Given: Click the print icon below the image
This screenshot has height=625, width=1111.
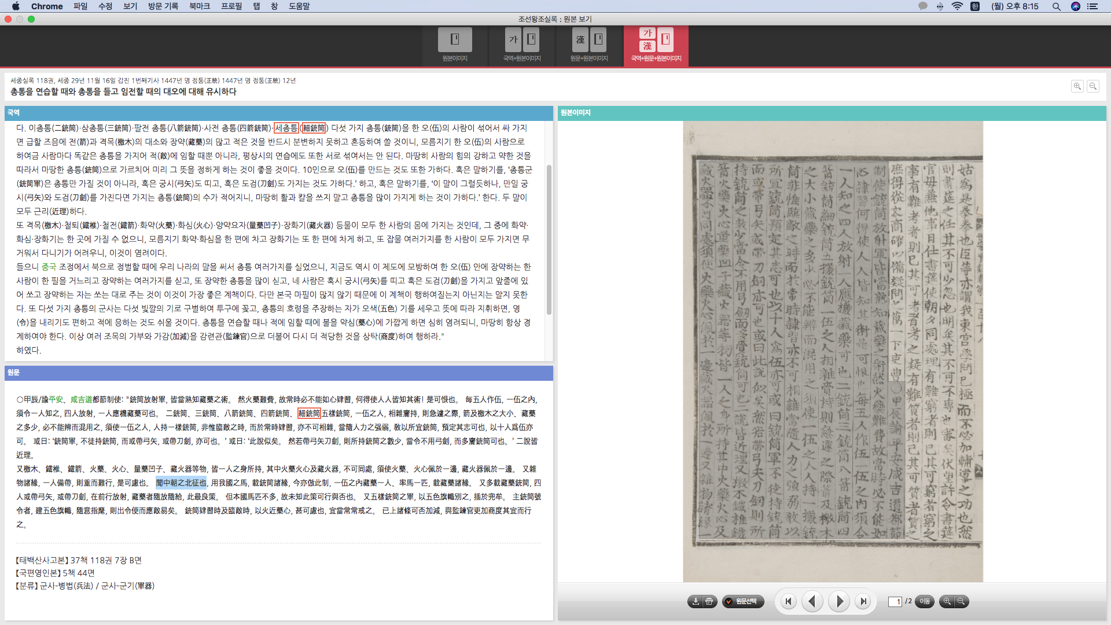Looking at the screenshot, I should [709, 601].
